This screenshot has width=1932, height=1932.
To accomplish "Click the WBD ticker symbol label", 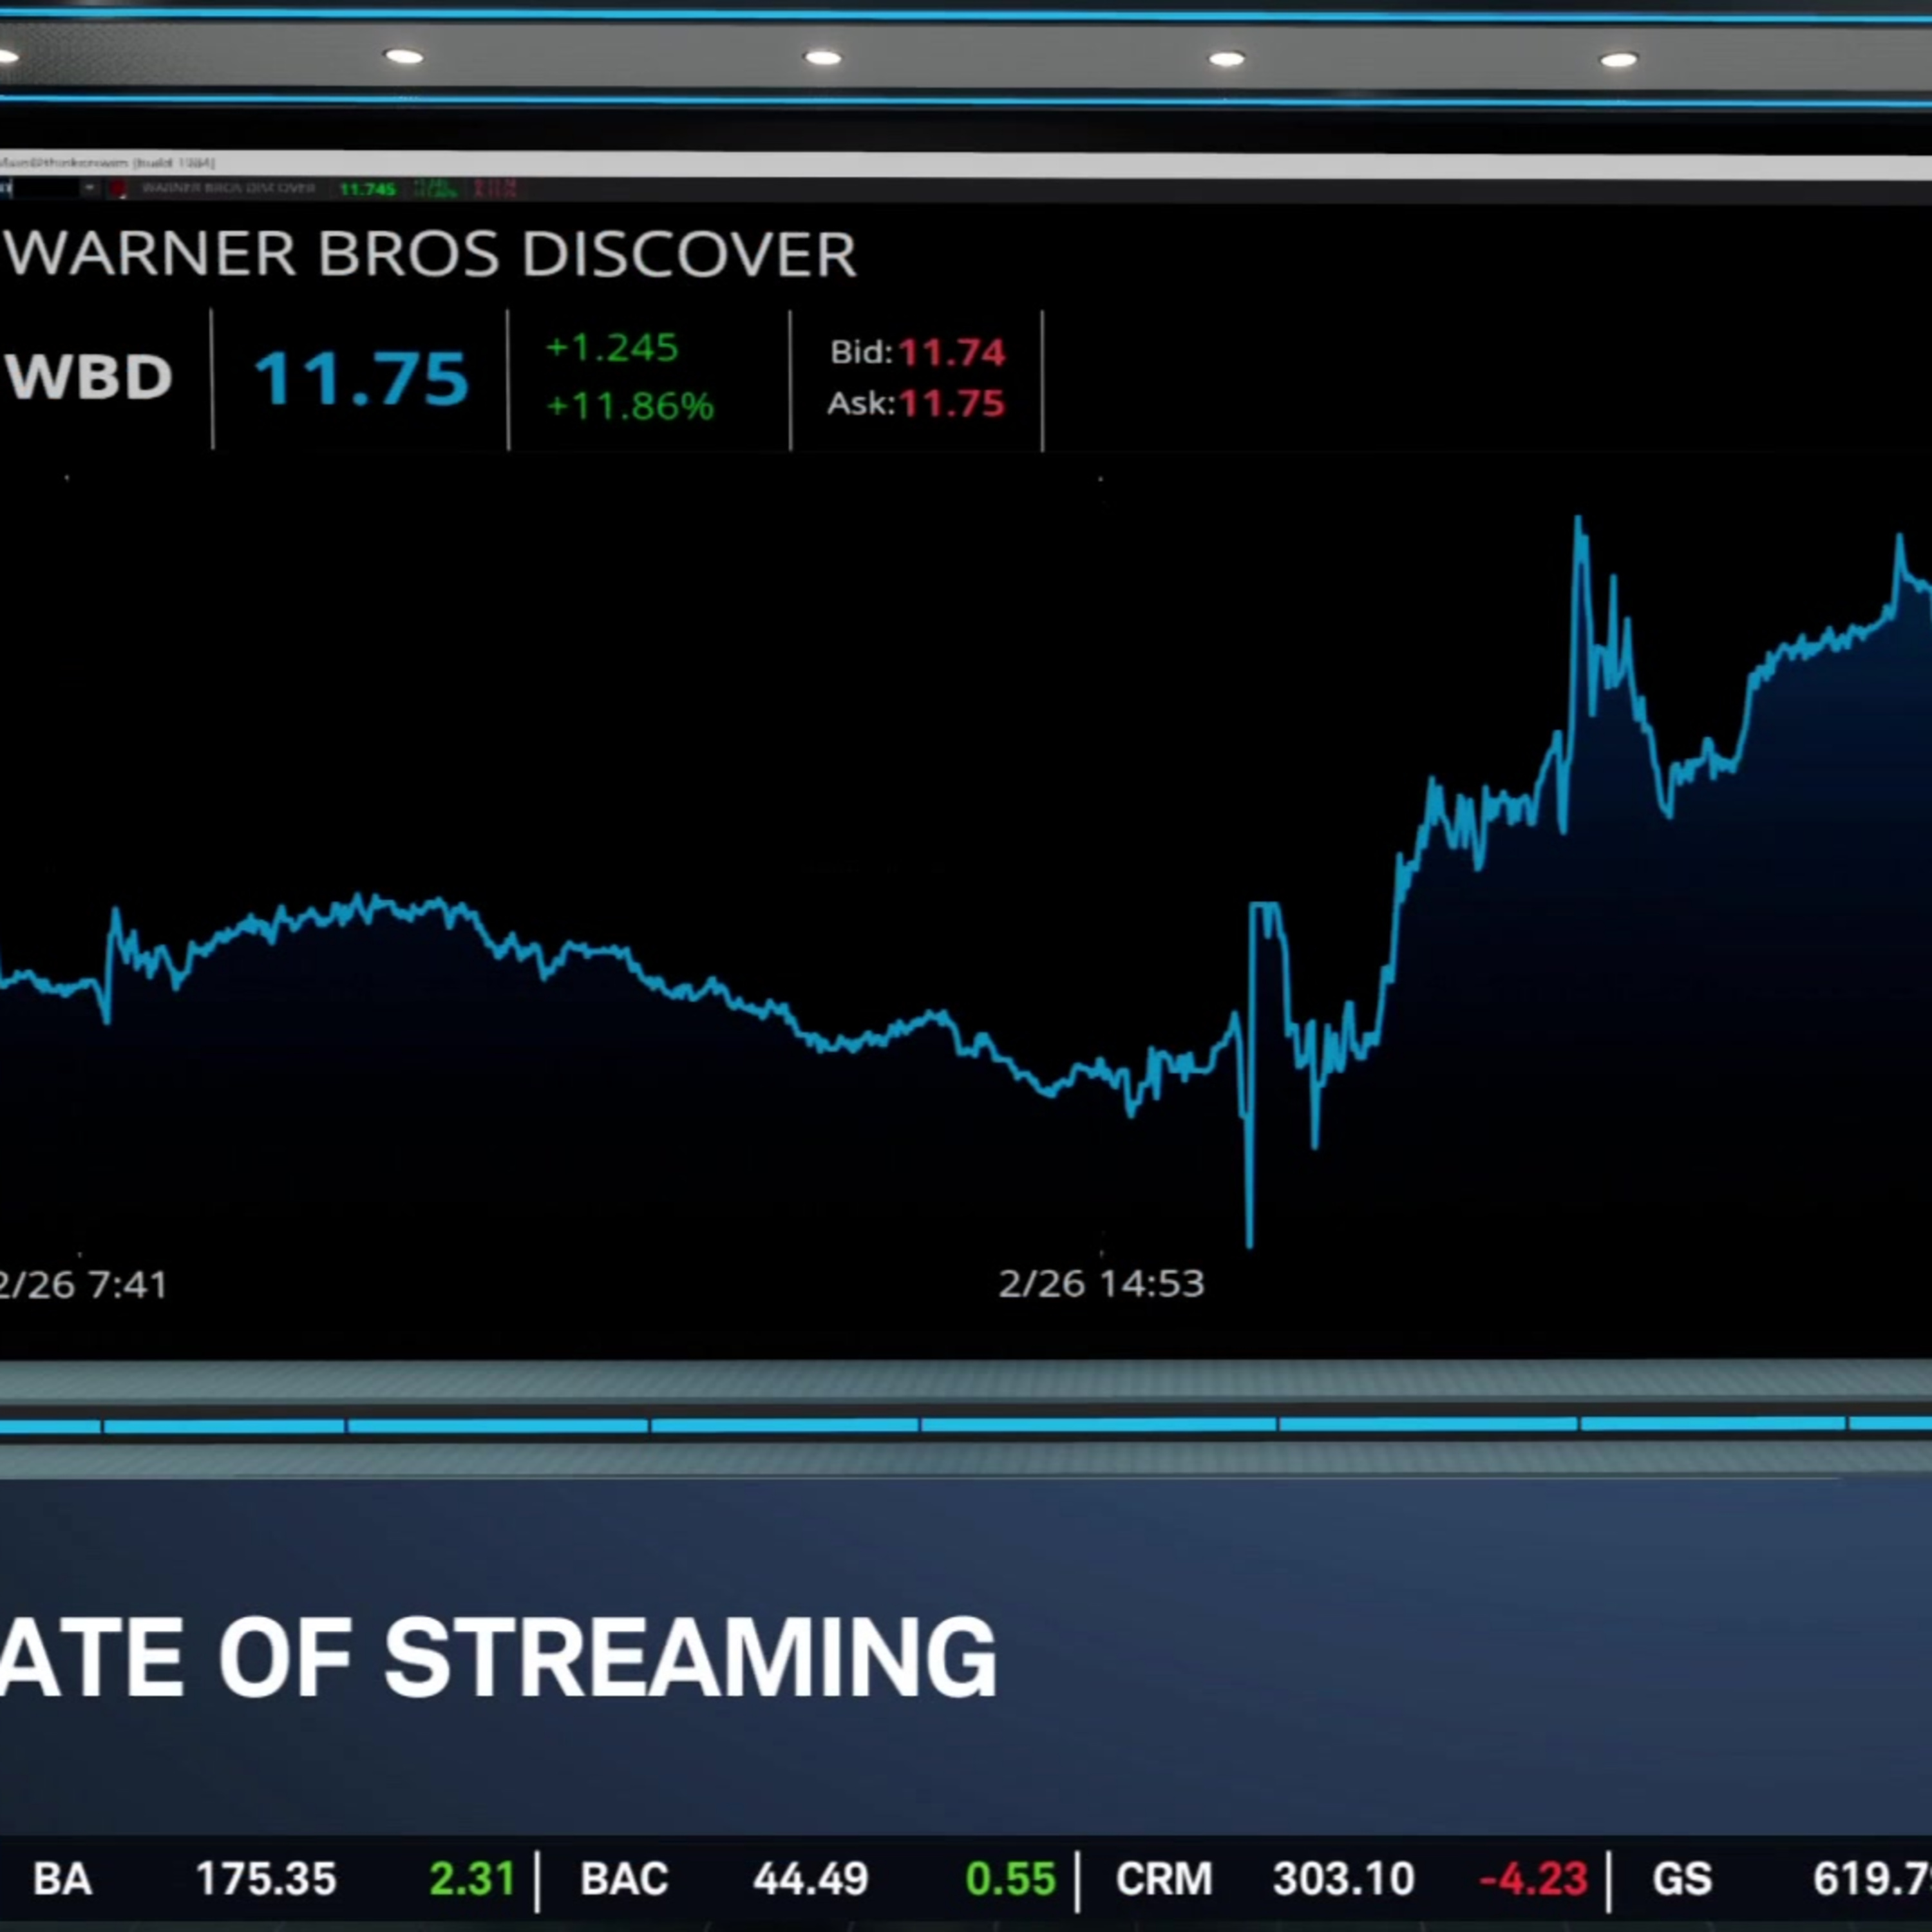I will [88, 377].
